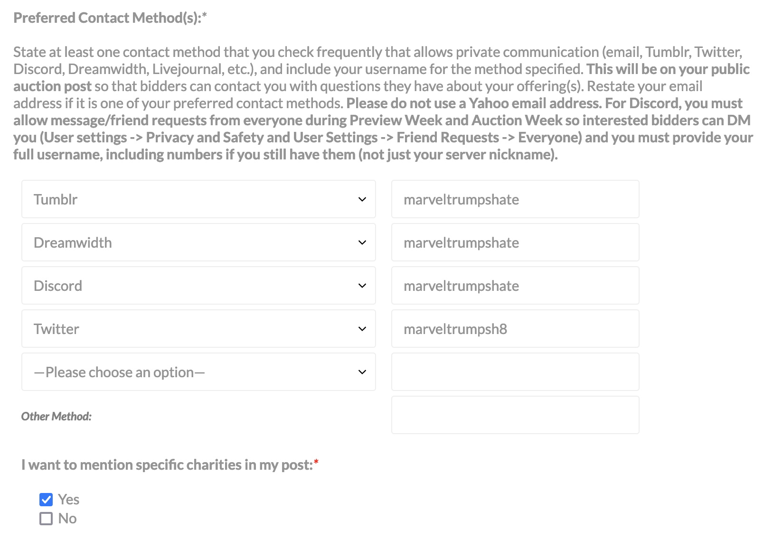Uncheck the Yes checkbox for charities
The image size is (773, 539).
coord(46,500)
